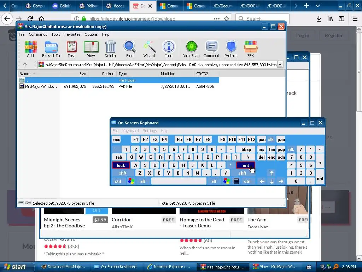Toggle caps lock key on On-Screen Keyboard
Screen dimensions: 362x272
click(x=121, y=165)
